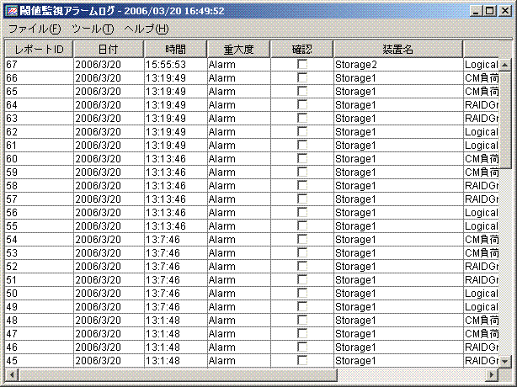Maximize the 閾値監視アラームログ window
The image size is (517, 387).
(489, 11)
